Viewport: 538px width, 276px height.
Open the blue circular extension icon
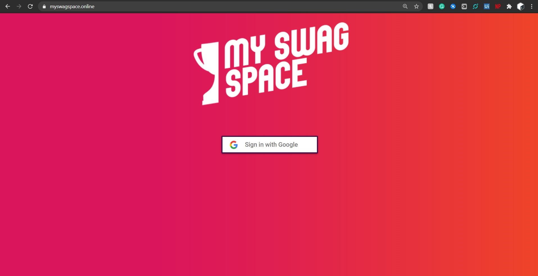point(453,6)
